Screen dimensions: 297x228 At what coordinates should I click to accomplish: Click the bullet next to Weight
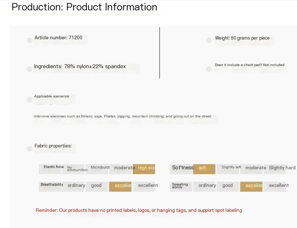point(209,41)
